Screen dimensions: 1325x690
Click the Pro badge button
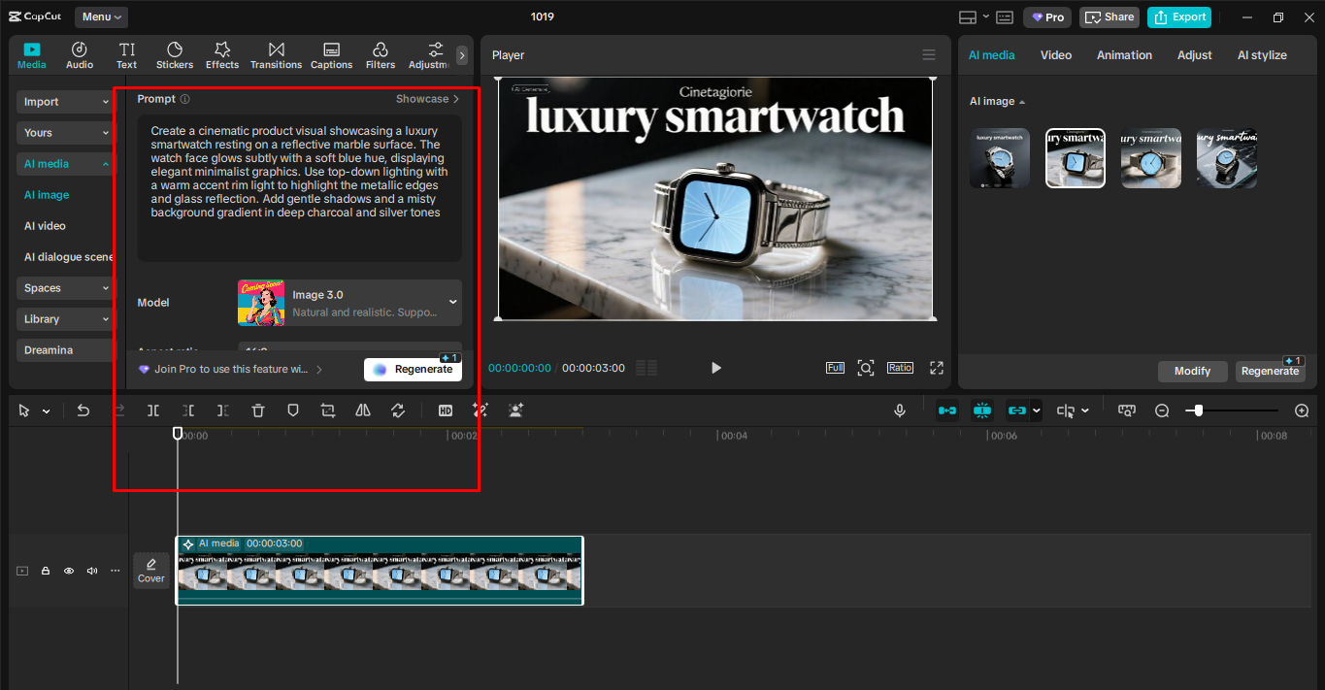pos(1047,16)
